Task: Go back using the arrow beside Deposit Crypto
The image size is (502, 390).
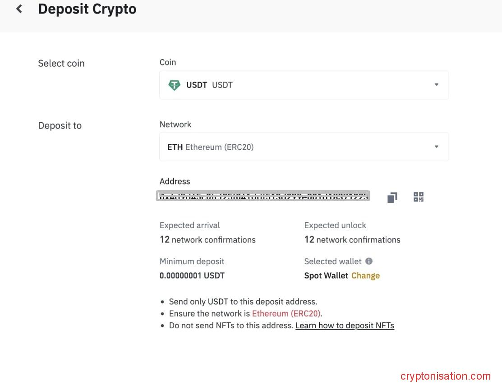Action: [19, 9]
